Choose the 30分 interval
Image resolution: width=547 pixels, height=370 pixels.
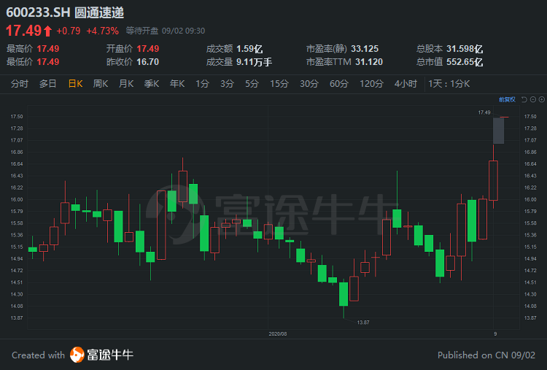pyautogui.click(x=309, y=84)
